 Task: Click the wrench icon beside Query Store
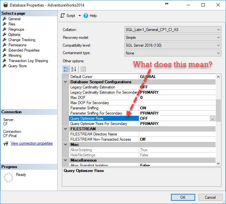tap(5, 66)
